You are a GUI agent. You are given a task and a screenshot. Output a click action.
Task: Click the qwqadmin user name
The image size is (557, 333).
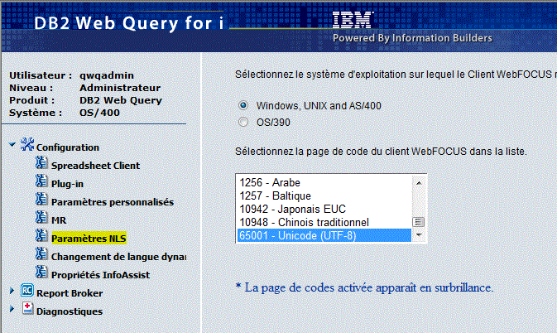pos(107,75)
